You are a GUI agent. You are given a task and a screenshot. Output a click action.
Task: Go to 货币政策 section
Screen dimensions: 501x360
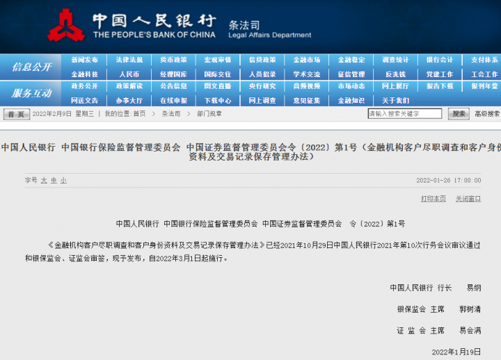click(173, 60)
